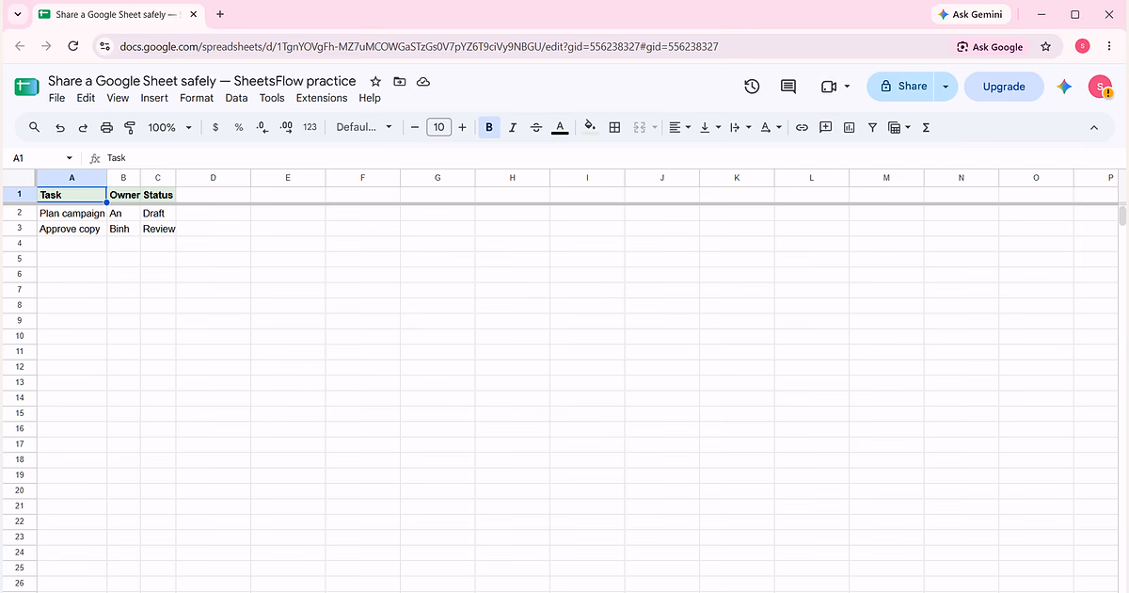Toggle strikethrough formatting
The height and width of the screenshot is (593, 1129).
[x=536, y=127]
